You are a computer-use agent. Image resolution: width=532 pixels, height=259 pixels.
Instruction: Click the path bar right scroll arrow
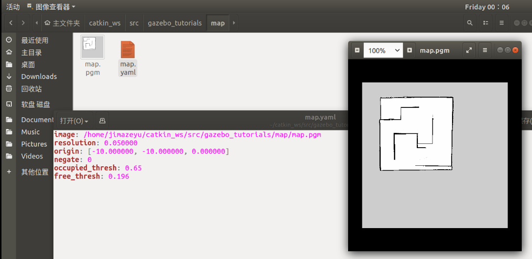point(233,23)
